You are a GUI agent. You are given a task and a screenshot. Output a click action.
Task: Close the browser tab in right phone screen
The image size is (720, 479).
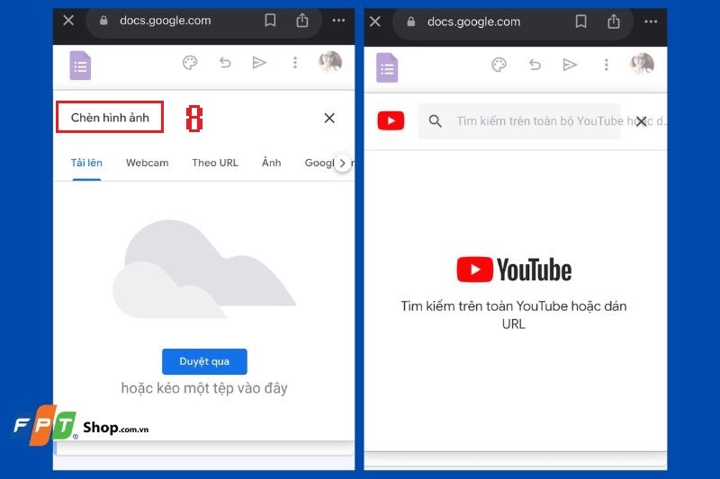375,22
